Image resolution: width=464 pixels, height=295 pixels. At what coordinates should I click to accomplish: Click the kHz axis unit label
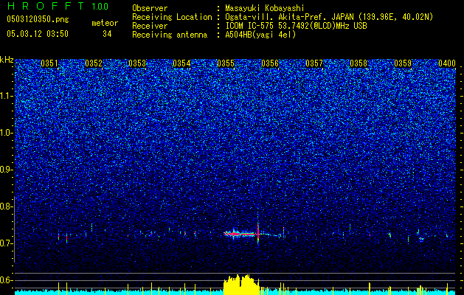[7, 60]
